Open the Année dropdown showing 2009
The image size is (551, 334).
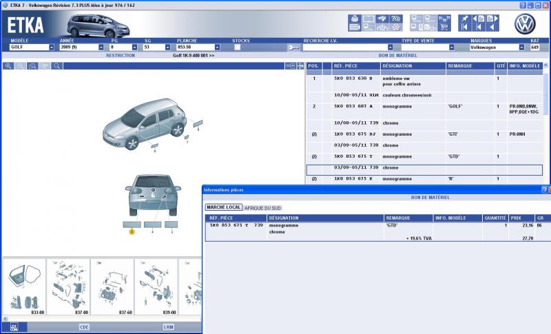101,48
